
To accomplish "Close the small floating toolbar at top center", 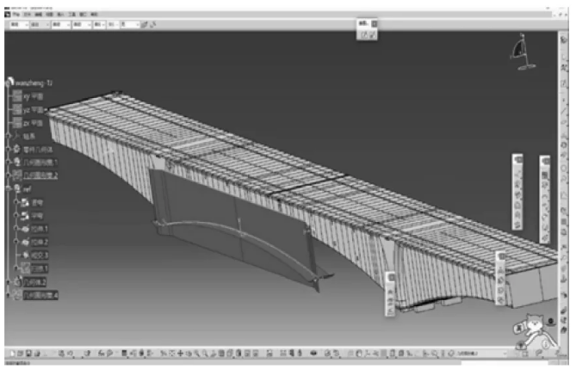I will (374, 23).
